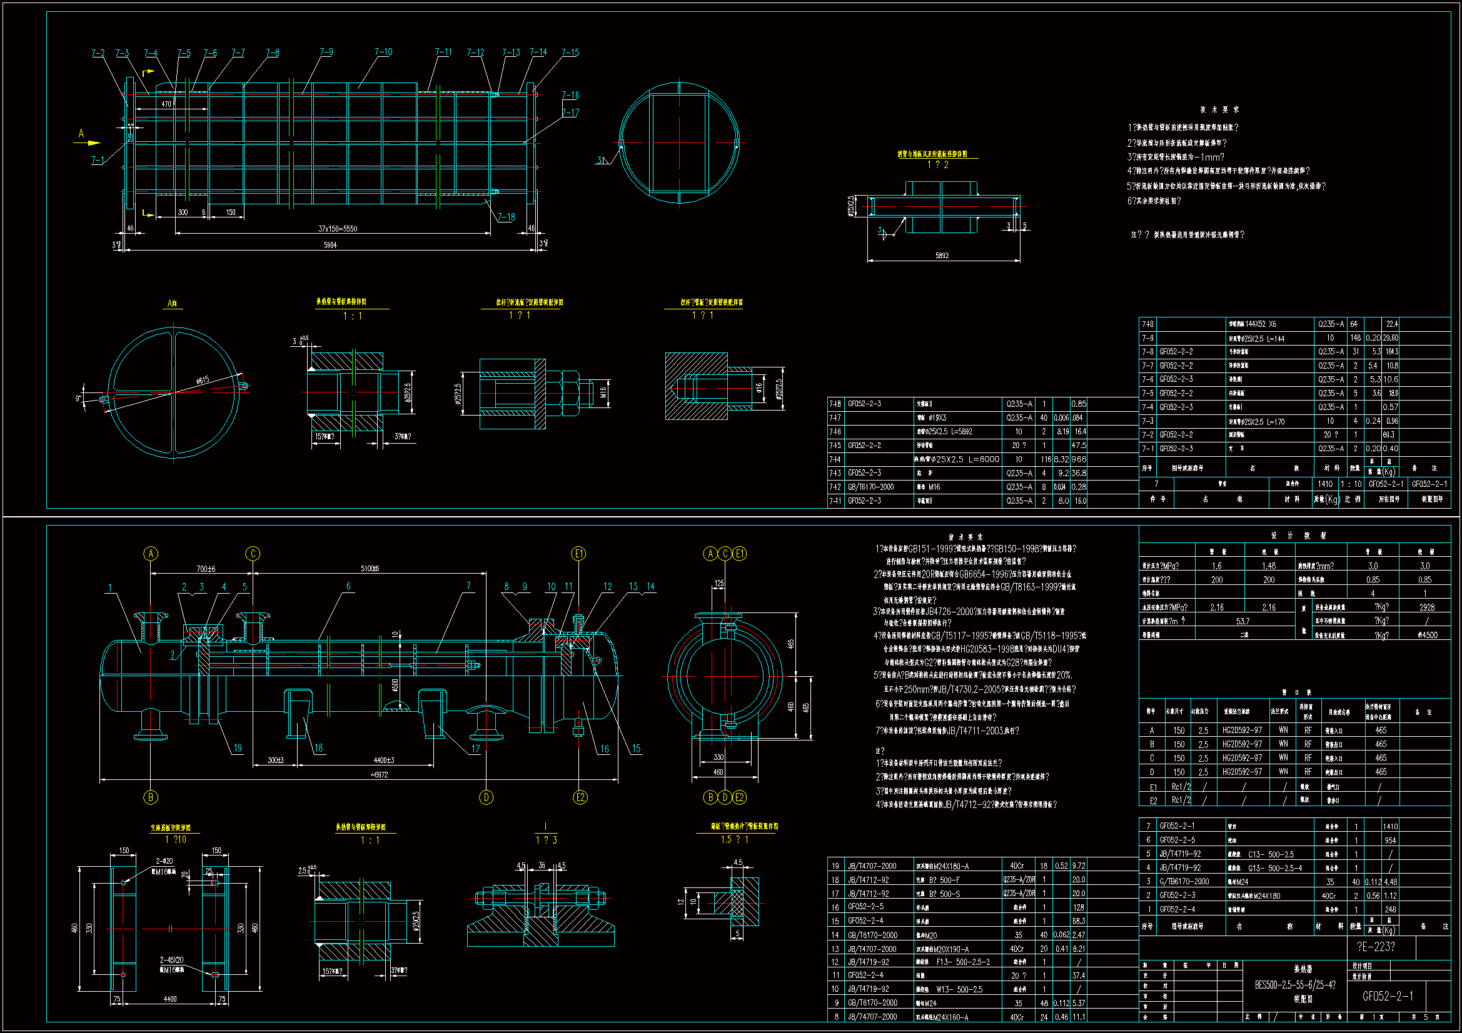Select part callout "7-15" on the tube bundle
The height and width of the screenshot is (1033, 1462).
click(x=570, y=52)
